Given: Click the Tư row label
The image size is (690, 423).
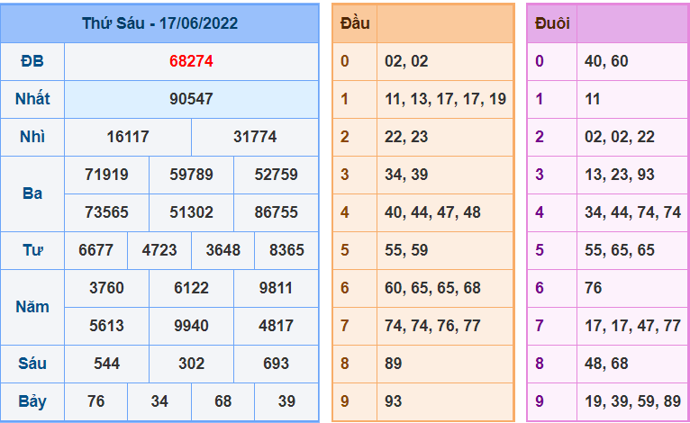Looking at the screenshot, I should click(x=32, y=250).
